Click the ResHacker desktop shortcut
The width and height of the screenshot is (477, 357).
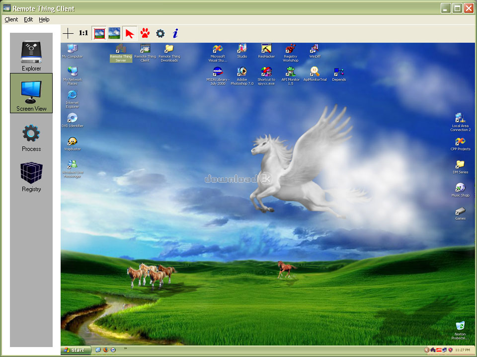(266, 51)
